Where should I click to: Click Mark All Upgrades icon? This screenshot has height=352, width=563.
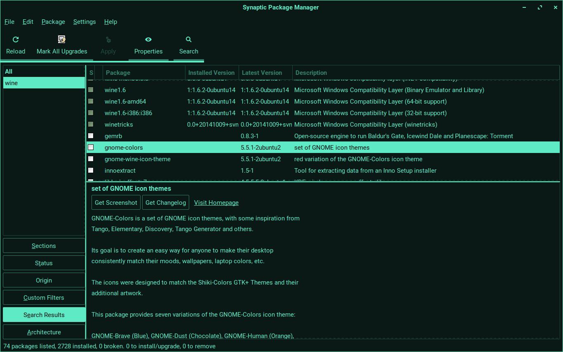tap(62, 39)
